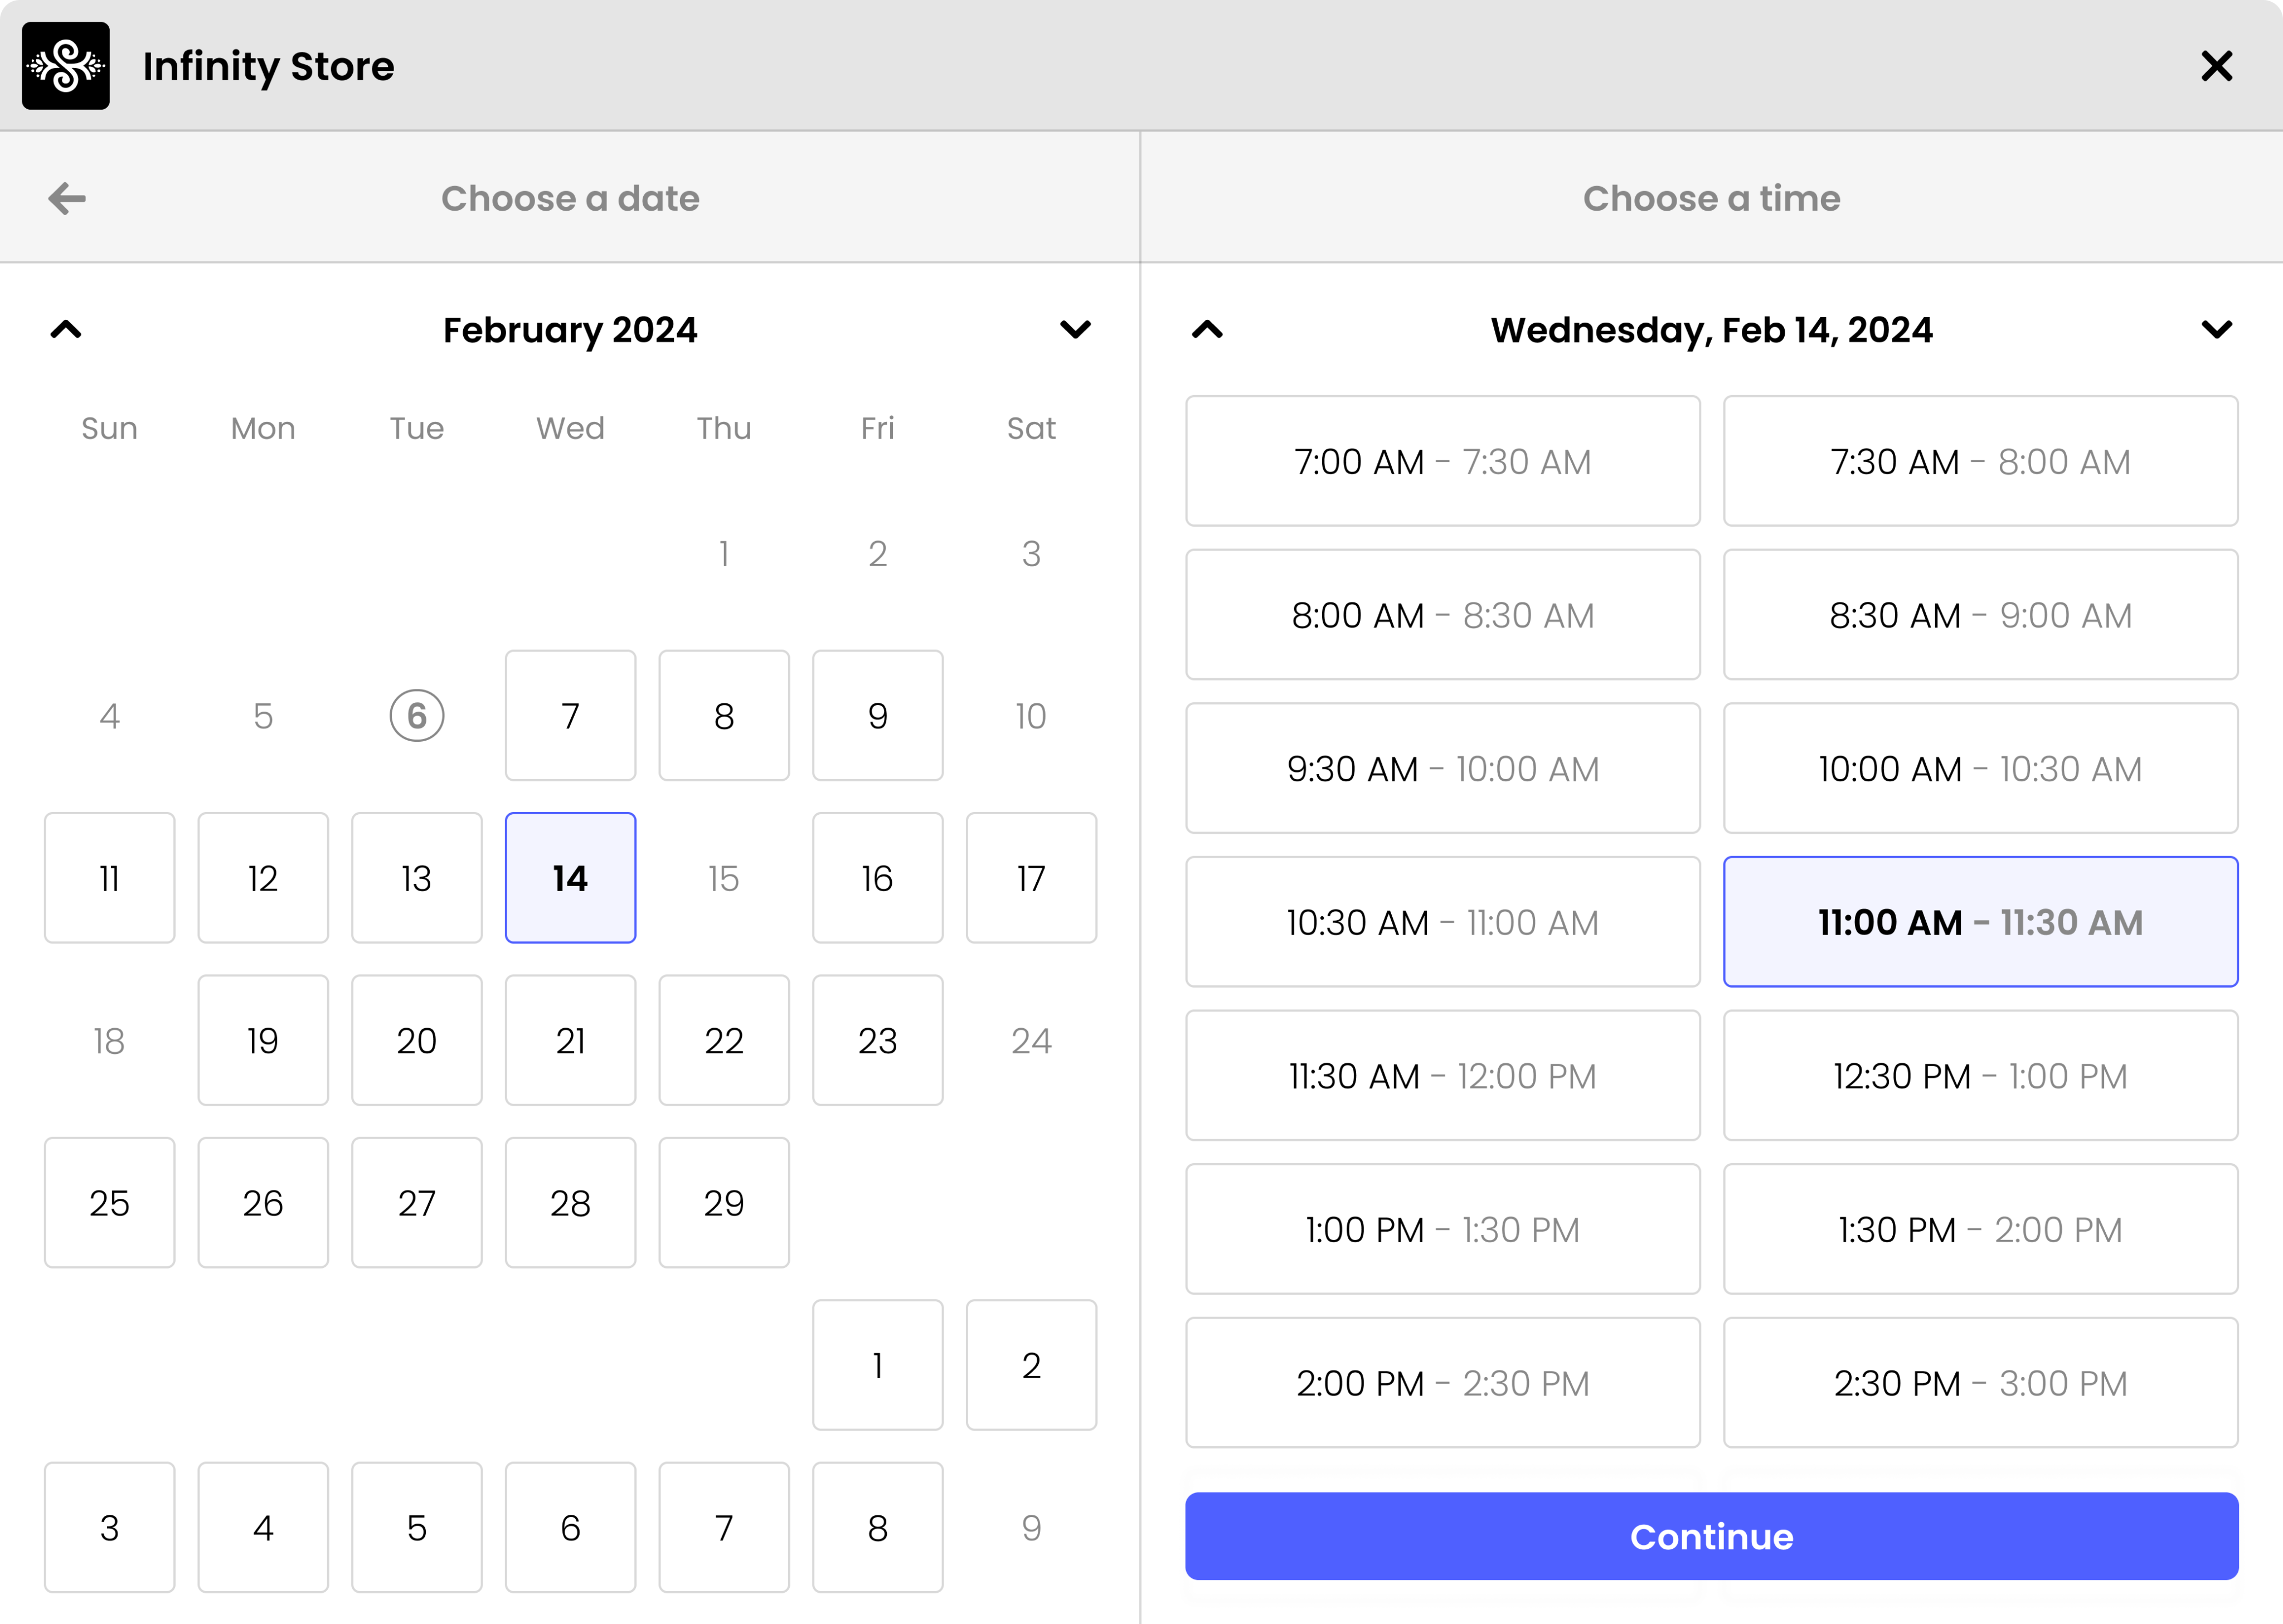Go to next month using the down chevron

[x=1075, y=330]
